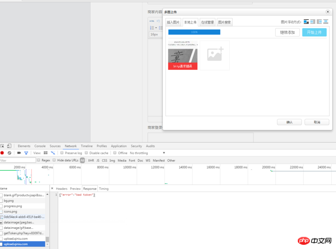
Task: Select the first image float mode icon
Action: tap(306, 22)
